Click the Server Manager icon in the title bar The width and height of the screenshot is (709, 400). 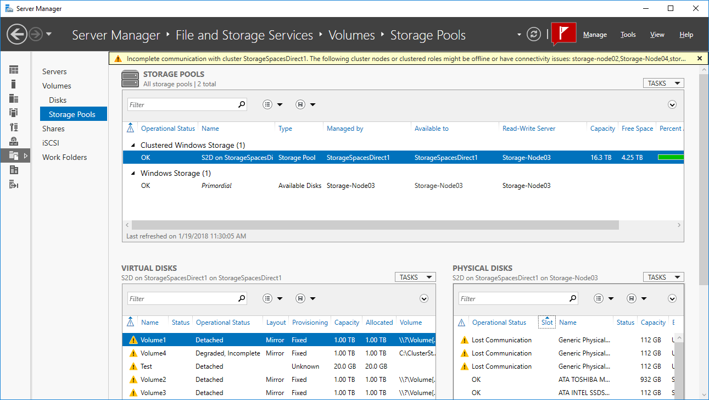8,8
